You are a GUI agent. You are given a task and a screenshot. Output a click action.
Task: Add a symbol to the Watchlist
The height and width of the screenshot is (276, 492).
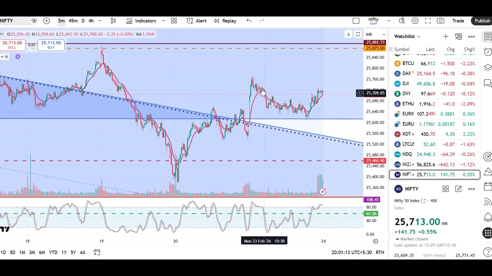pyautogui.click(x=445, y=36)
